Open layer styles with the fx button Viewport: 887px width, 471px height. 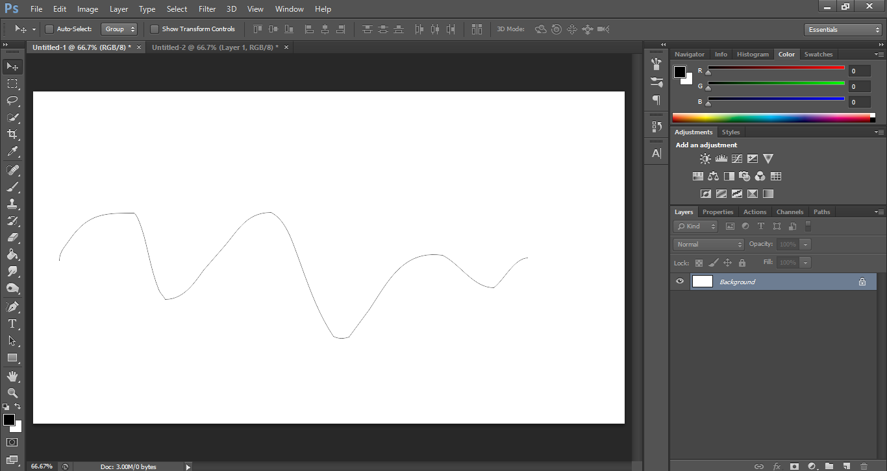point(777,466)
